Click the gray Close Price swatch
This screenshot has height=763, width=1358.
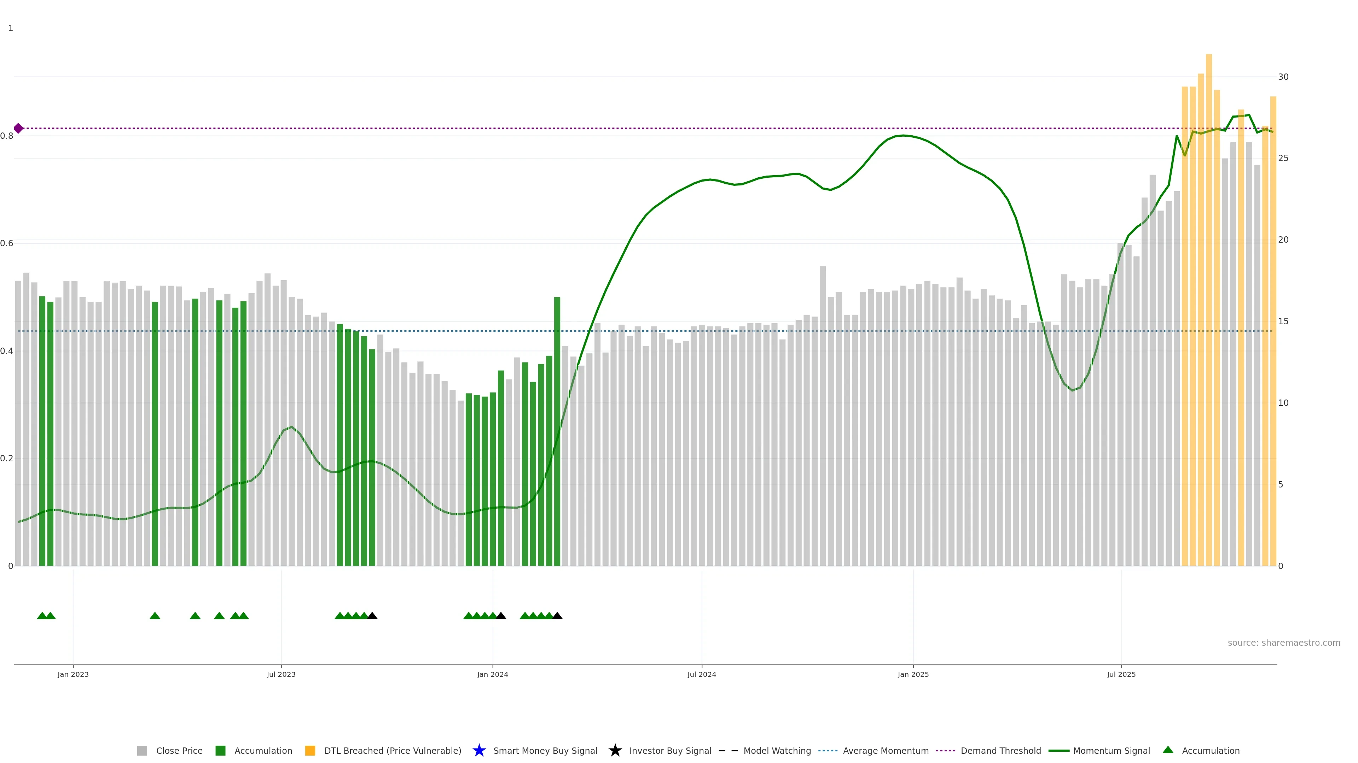pos(142,750)
